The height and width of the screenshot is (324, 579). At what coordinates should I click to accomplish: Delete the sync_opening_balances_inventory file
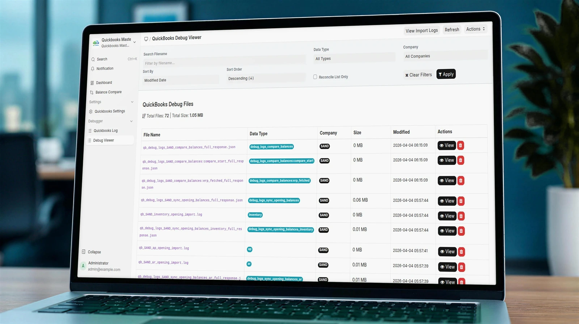(x=461, y=231)
